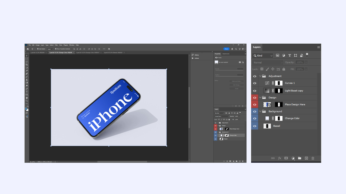Viewport: 346px width, 194px height.
Task: Collapse the Design group in enlarged Layers panel
Action: (260, 98)
